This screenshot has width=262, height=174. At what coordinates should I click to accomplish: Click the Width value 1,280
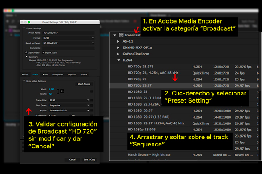(x=52, y=89)
